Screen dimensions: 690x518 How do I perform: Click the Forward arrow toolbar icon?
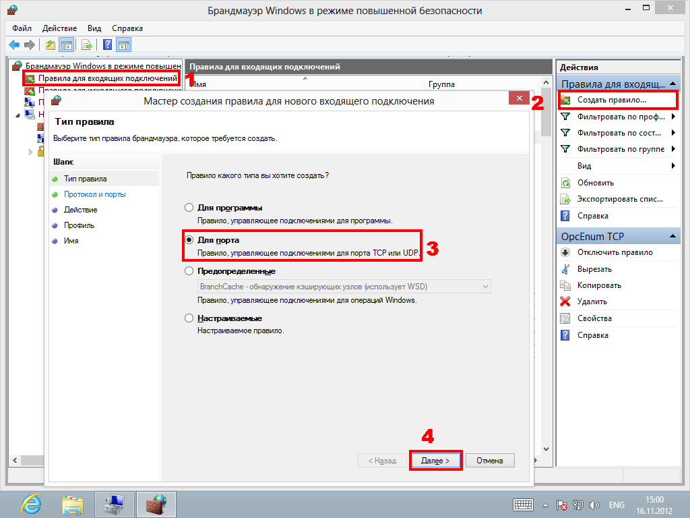tap(30, 45)
